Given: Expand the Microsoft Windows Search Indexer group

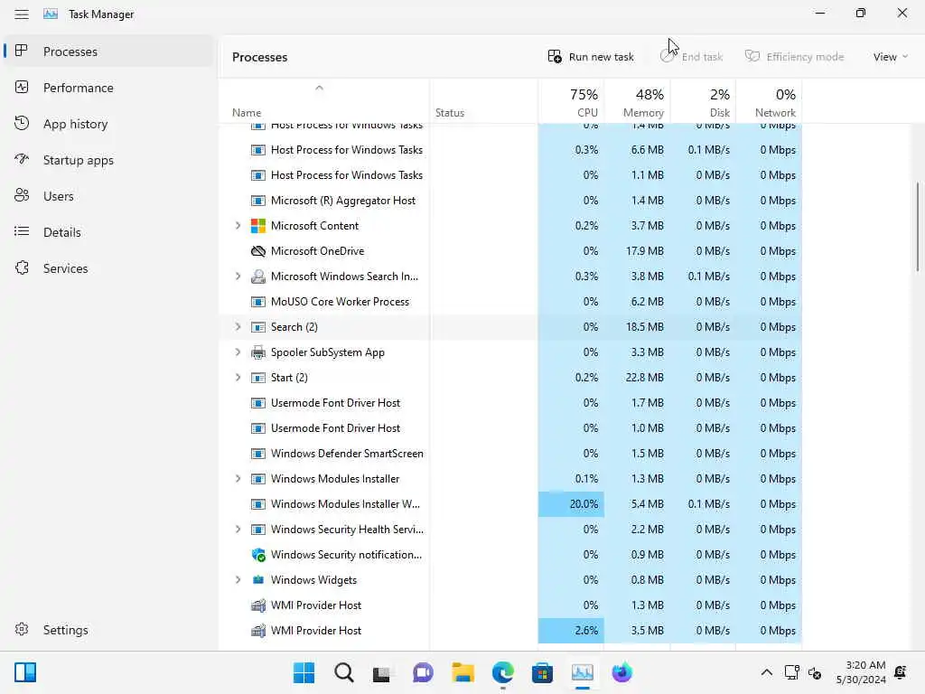Looking at the screenshot, I should tap(238, 277).
